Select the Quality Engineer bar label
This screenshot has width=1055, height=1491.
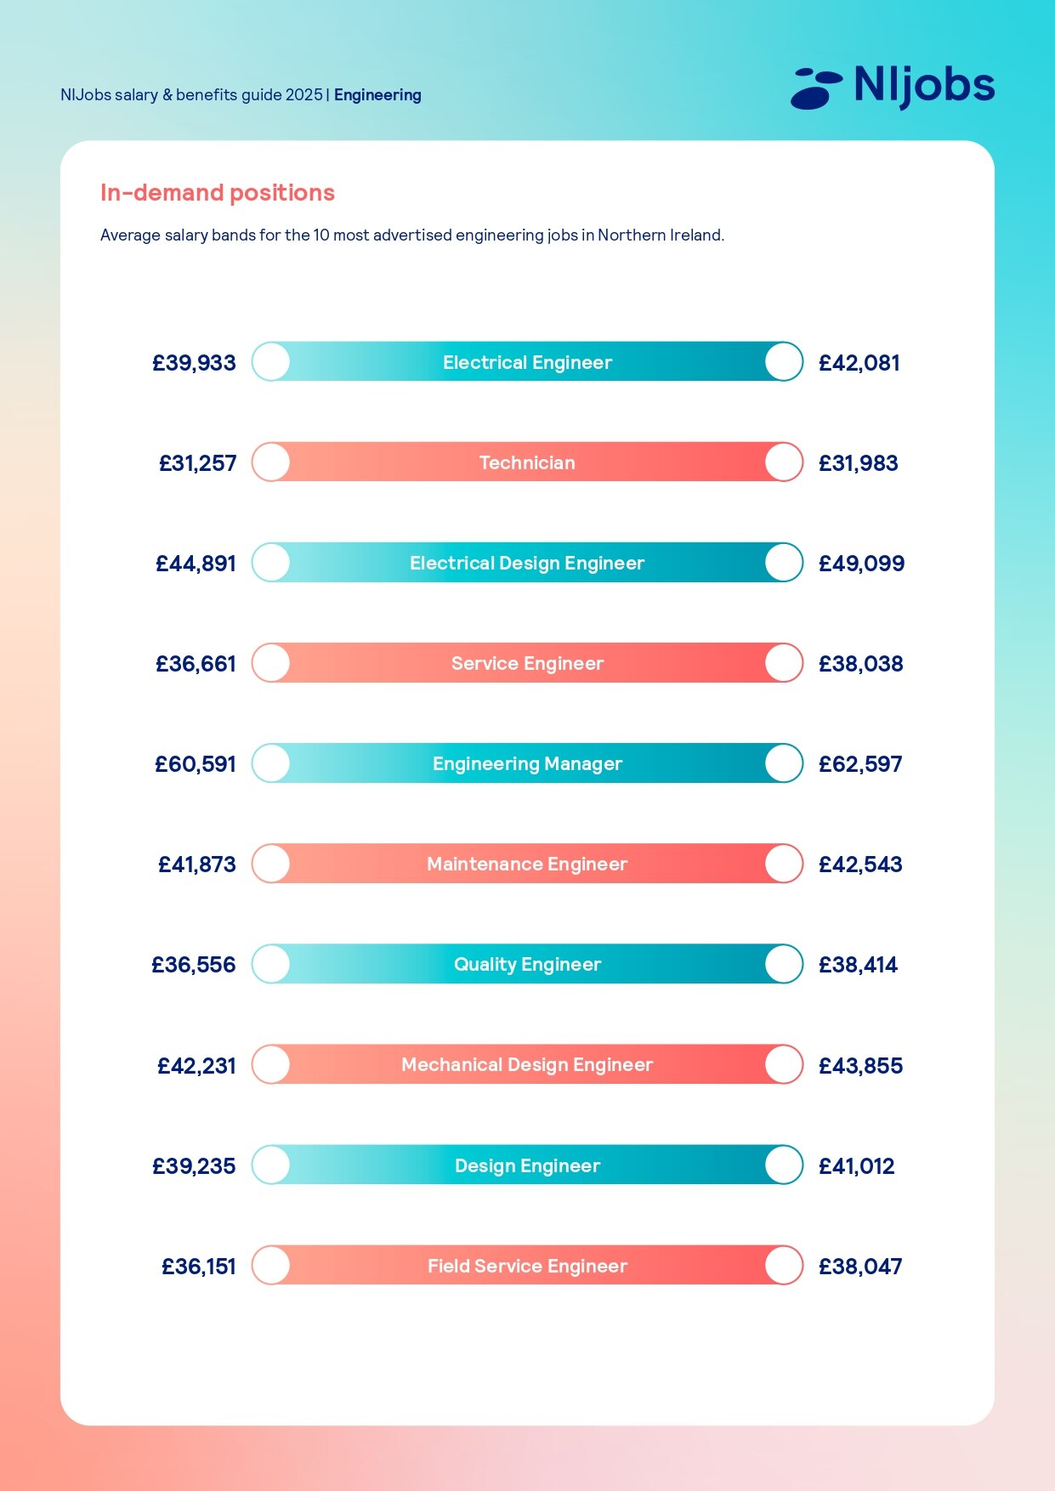[x=527, y=965]
